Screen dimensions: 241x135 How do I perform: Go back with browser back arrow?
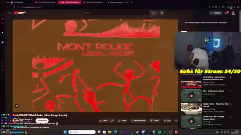pos(8,7)
